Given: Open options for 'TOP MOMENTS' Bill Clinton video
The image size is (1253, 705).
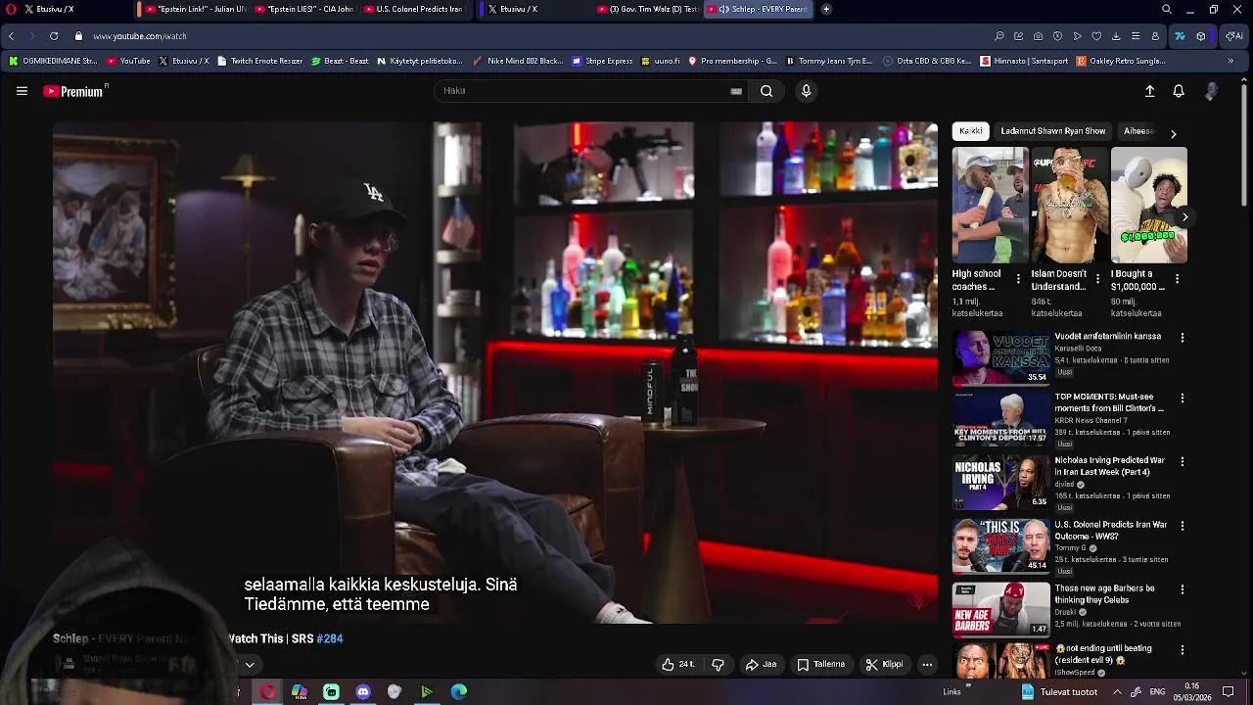Looking at the screenshot, I should point(1183,399).
